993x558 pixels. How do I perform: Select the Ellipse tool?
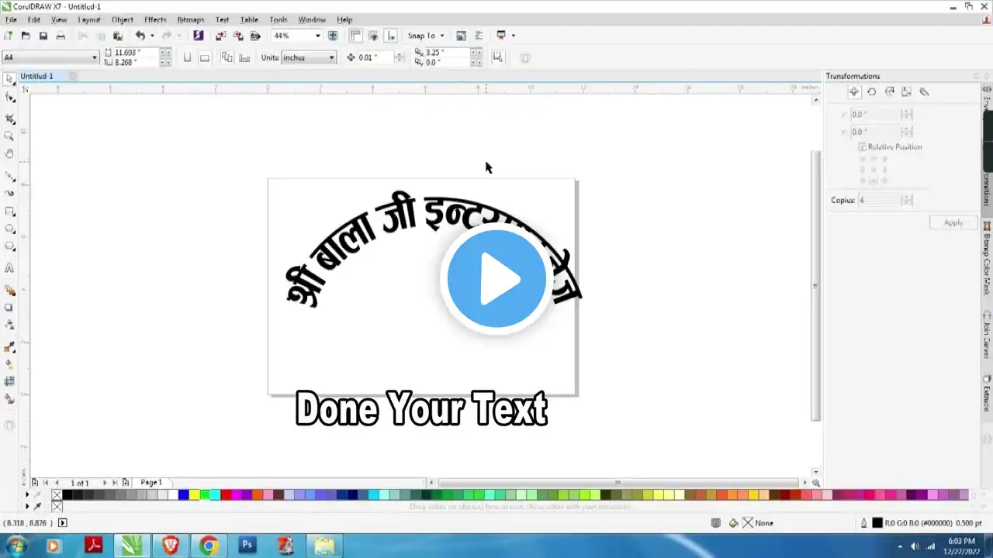click(x=9, y=229)
